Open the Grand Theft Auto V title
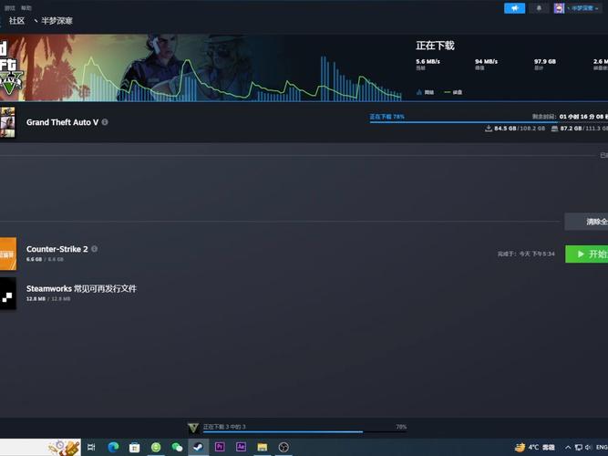Image resolution: width=608 pixels, height=456 pixels. click(x=62, y=122)
